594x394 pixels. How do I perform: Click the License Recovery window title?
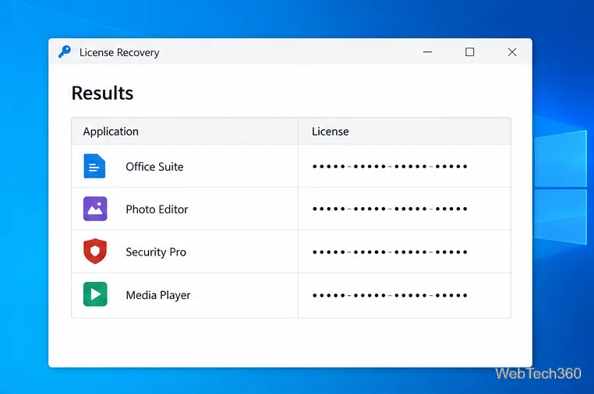pyautogui.click(x=119, y=52)
